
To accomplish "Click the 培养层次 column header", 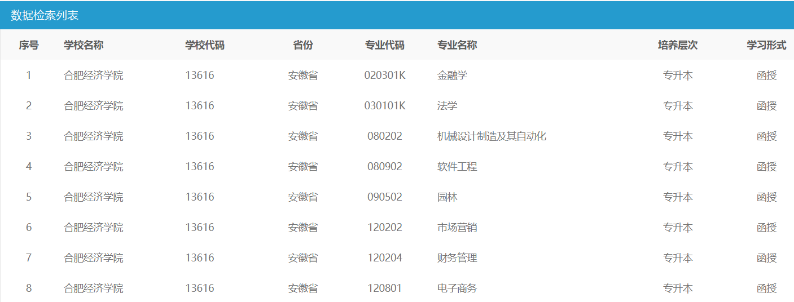I will click(x=678, y=45).
